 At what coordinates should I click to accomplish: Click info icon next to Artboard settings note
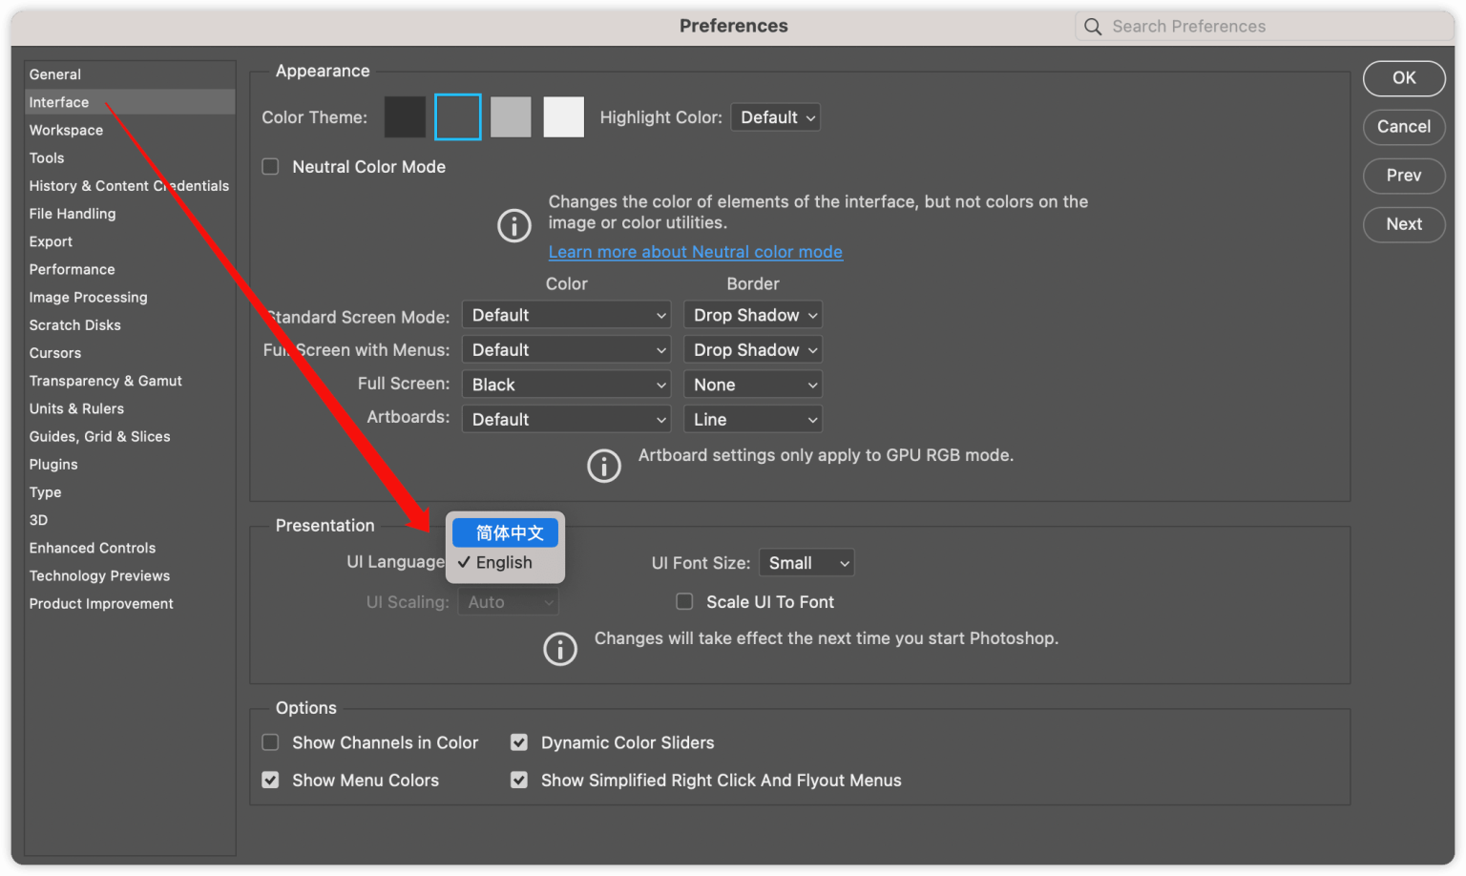(603, 466)
